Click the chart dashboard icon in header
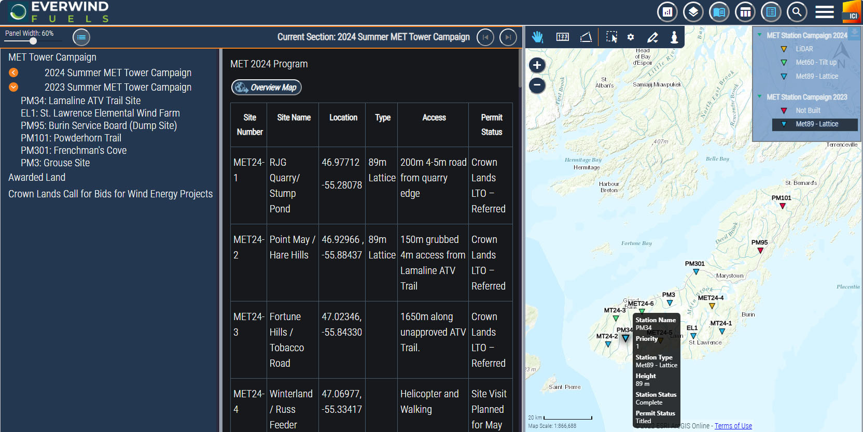The height and width of the screenshot is (432, 863). [x=667, y=12]
